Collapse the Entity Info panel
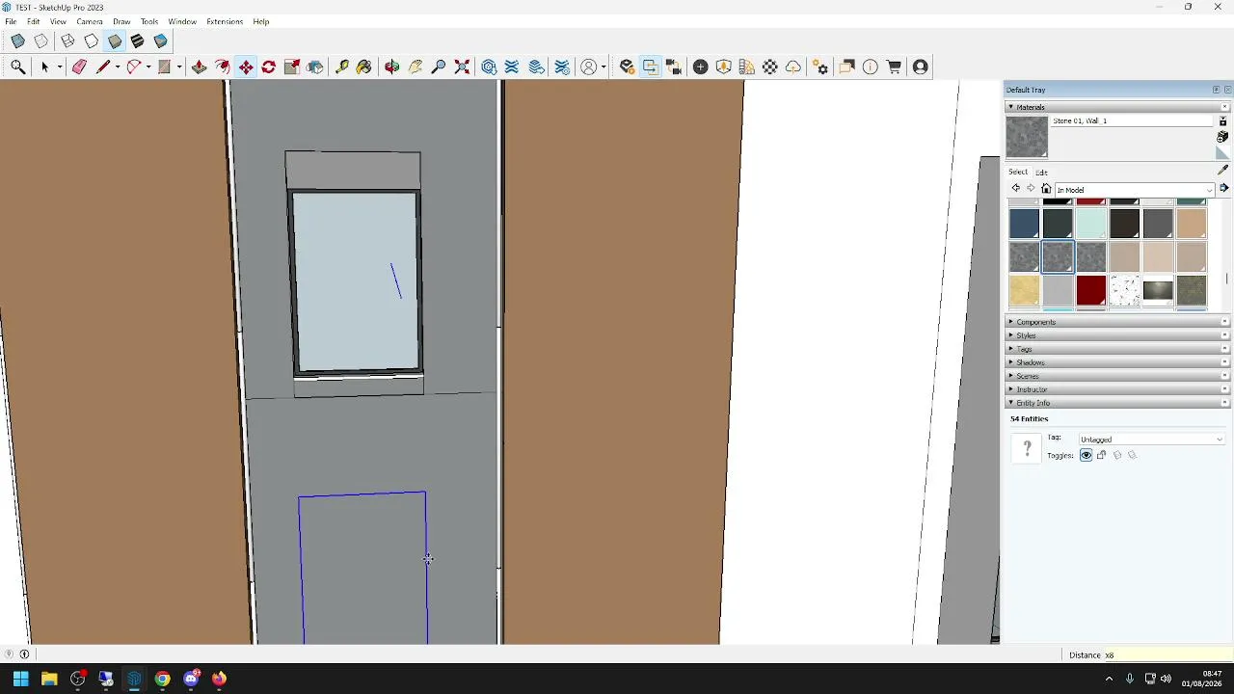This screenshot has width=1234, height=694. coord(1118,403)
